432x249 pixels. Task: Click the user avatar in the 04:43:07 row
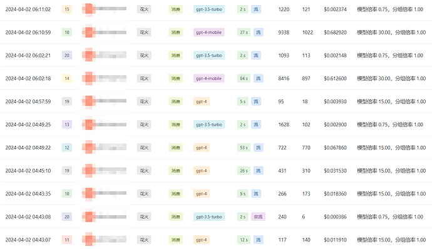tap(89, 240)
